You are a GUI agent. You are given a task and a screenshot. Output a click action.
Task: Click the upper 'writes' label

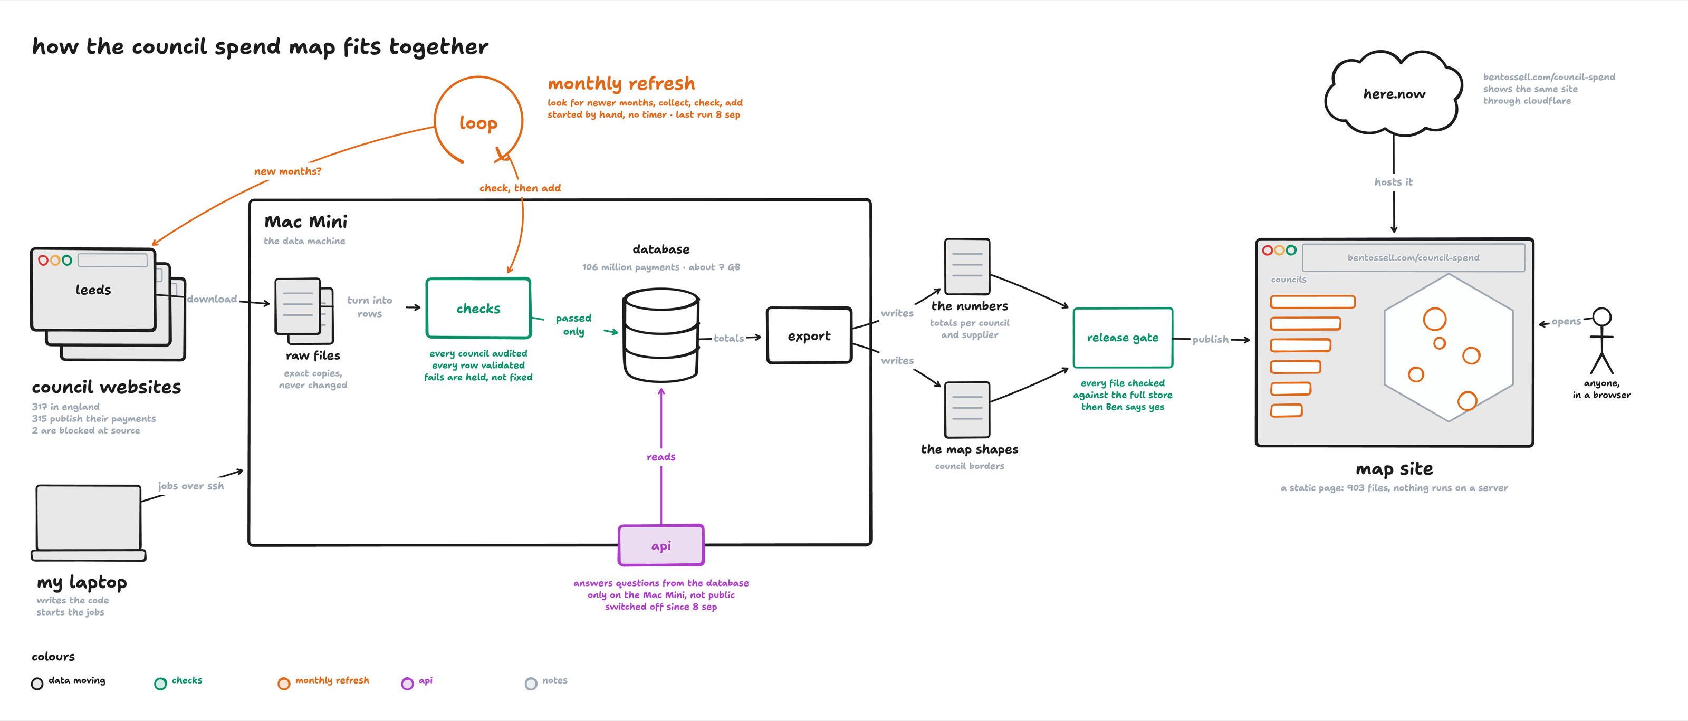(896, 313)
